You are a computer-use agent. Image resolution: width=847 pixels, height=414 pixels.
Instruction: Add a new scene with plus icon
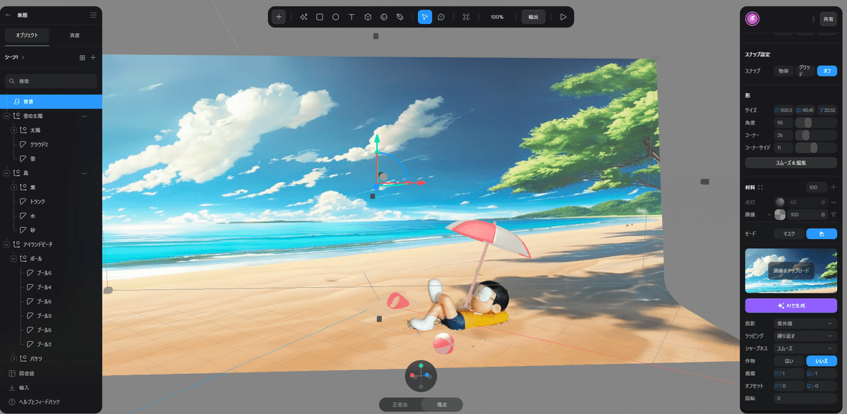coord(93,57)
